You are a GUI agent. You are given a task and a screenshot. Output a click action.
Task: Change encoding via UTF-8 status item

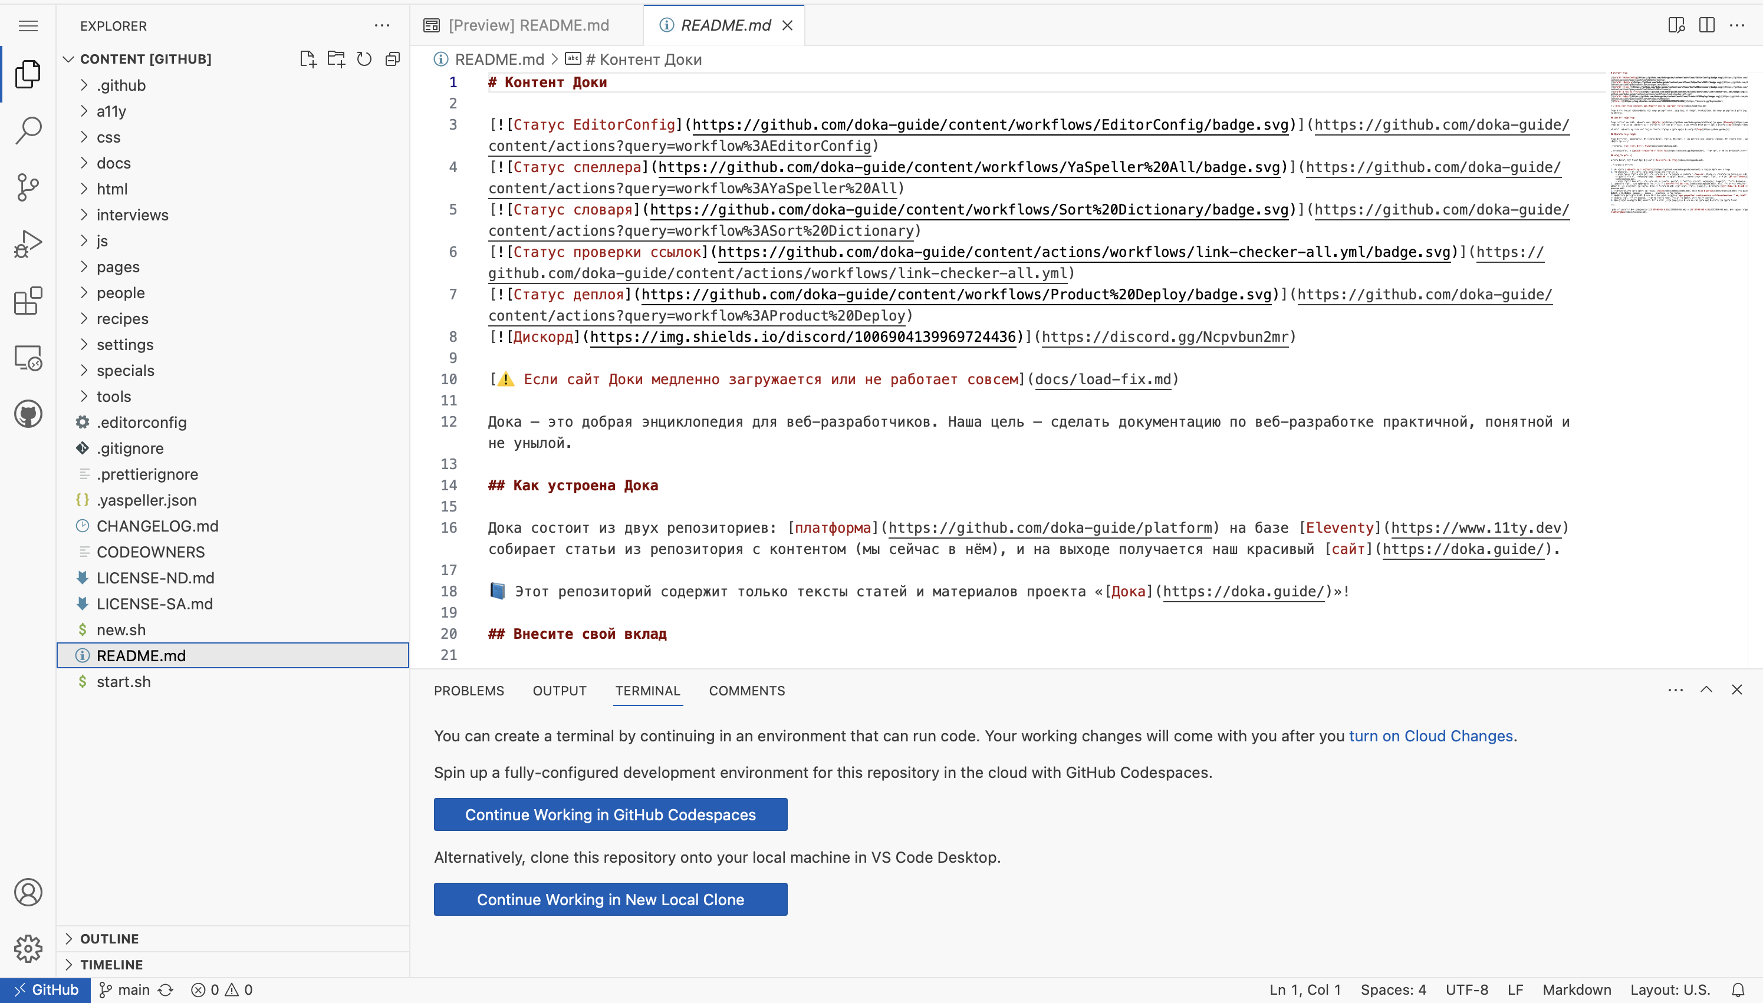click(x=1466, y=990)
